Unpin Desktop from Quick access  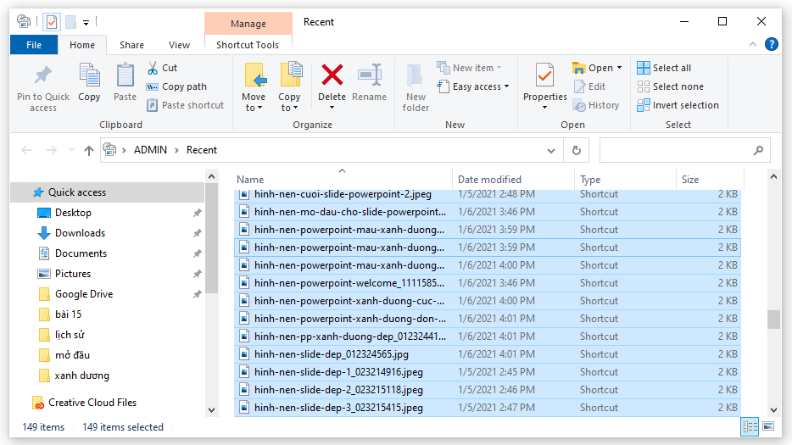coord(197,213)
